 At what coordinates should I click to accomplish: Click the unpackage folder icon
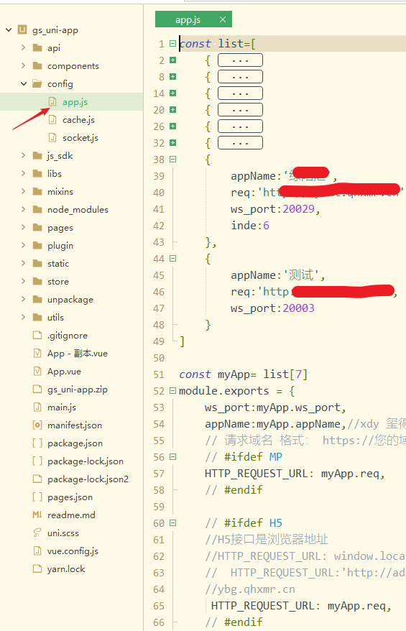tap(37, 300)
